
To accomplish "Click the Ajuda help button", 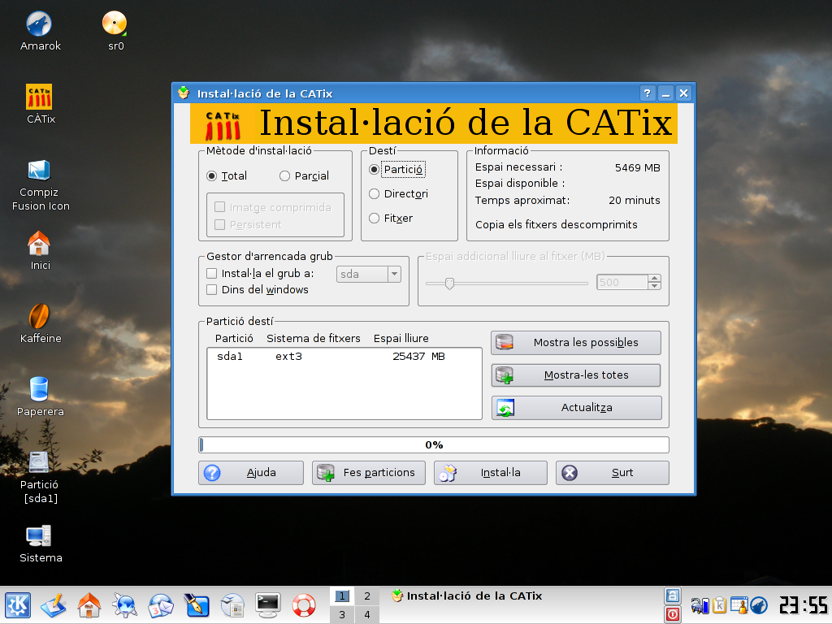I will click(x=251, y=472).
